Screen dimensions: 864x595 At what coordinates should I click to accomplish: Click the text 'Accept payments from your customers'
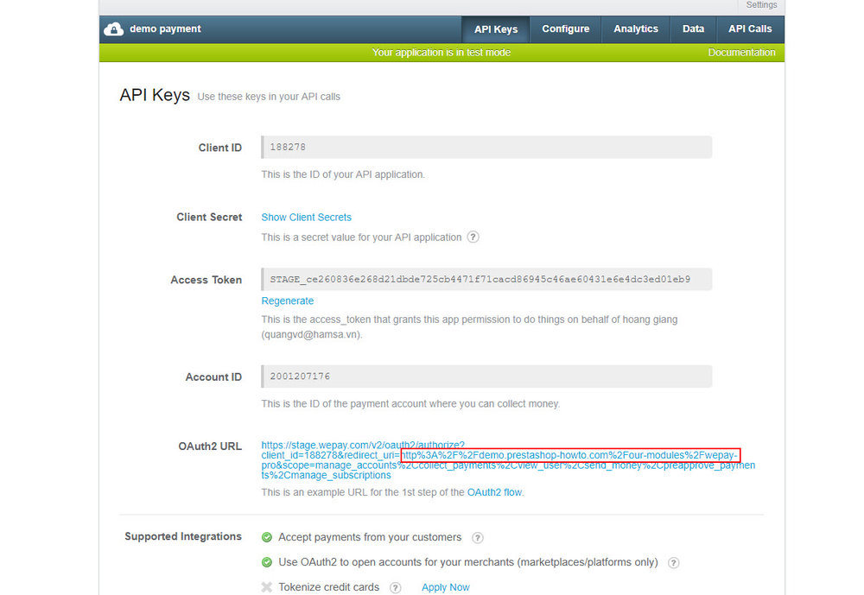pos(370,537)
